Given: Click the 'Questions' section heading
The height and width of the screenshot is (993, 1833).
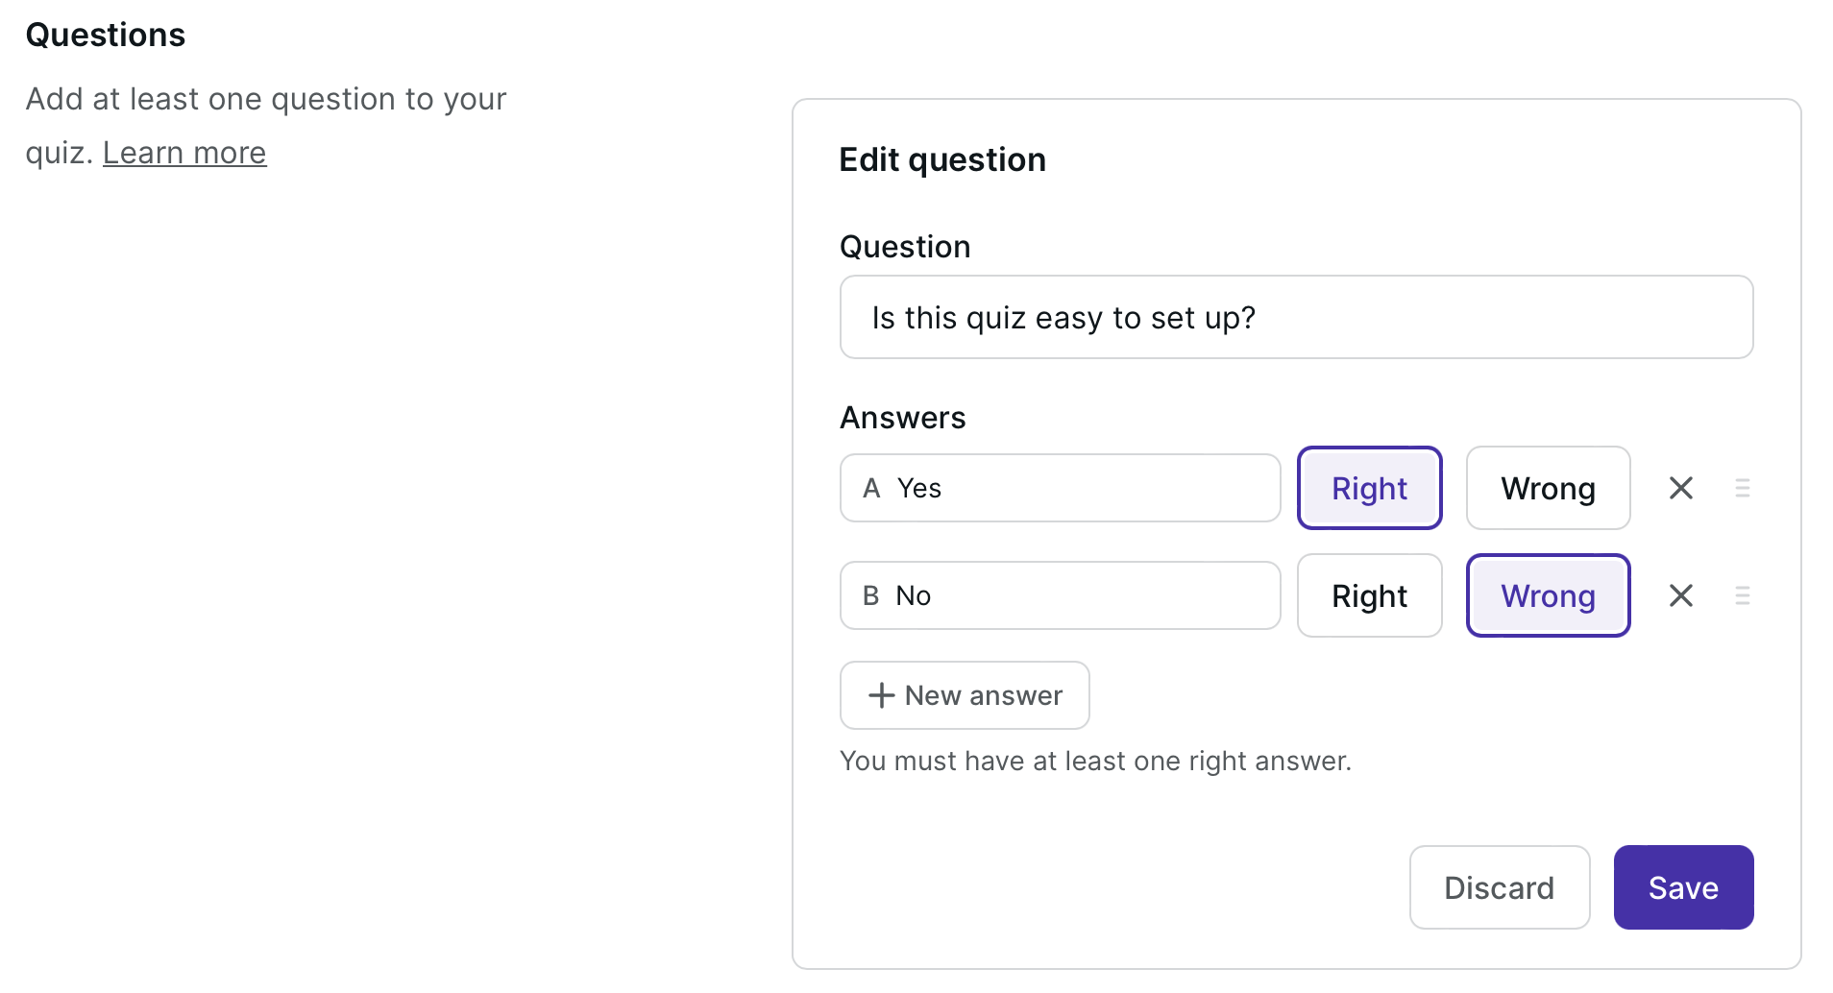Looking at the screenshot, I should coord(106,35).
